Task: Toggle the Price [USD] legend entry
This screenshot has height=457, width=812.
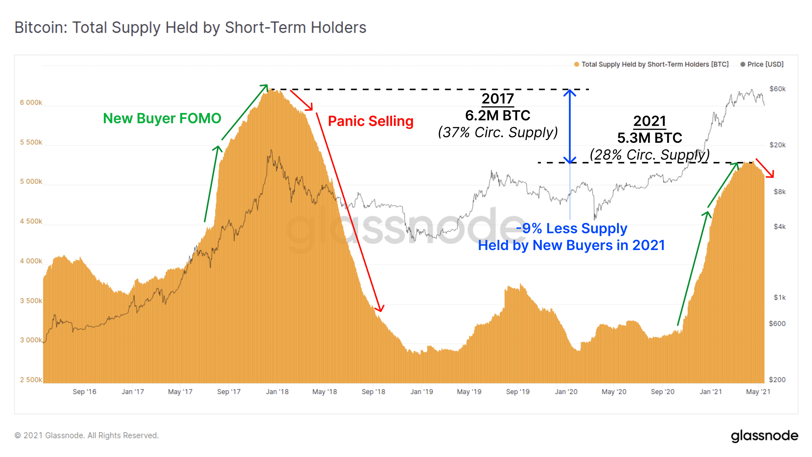Action: coord(762,64)
